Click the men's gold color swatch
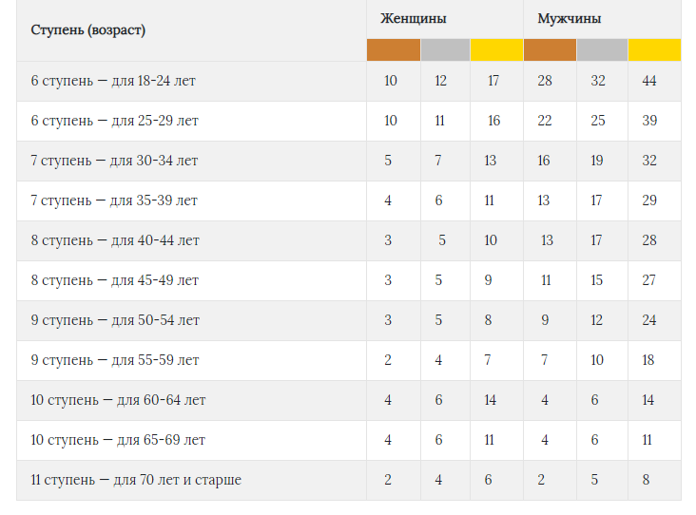Image resolution: width=696 pixels, height=515 pixels. coord(654,49)
